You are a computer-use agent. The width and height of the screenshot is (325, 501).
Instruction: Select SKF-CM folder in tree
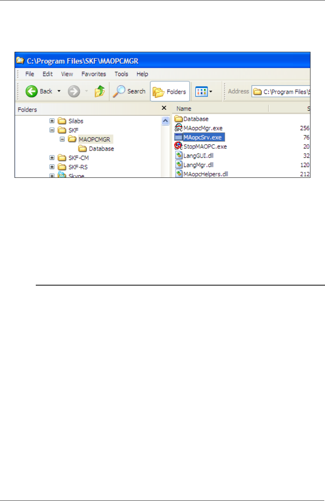(73, 158)
